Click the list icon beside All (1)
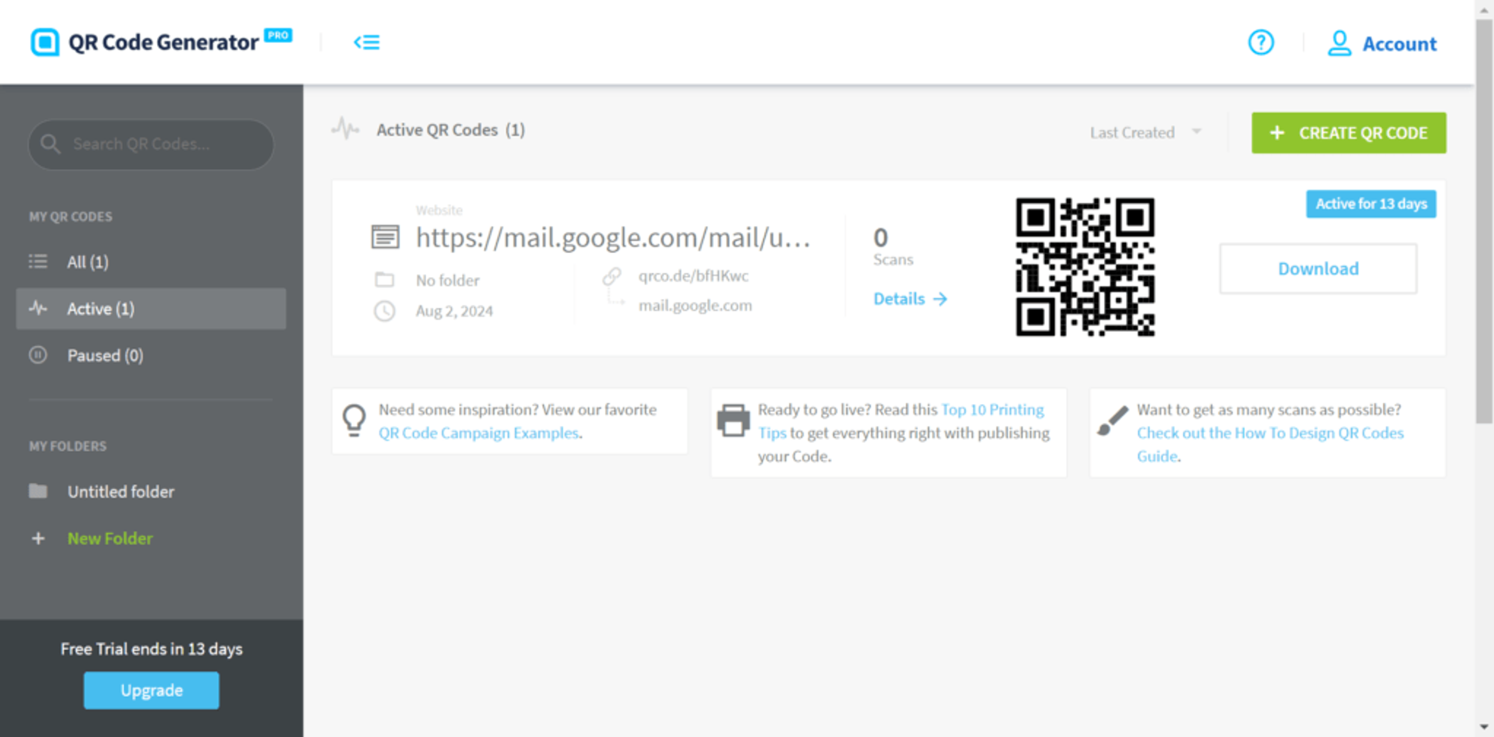Viewport: 1494px width, 737px height. pos(38,261)
